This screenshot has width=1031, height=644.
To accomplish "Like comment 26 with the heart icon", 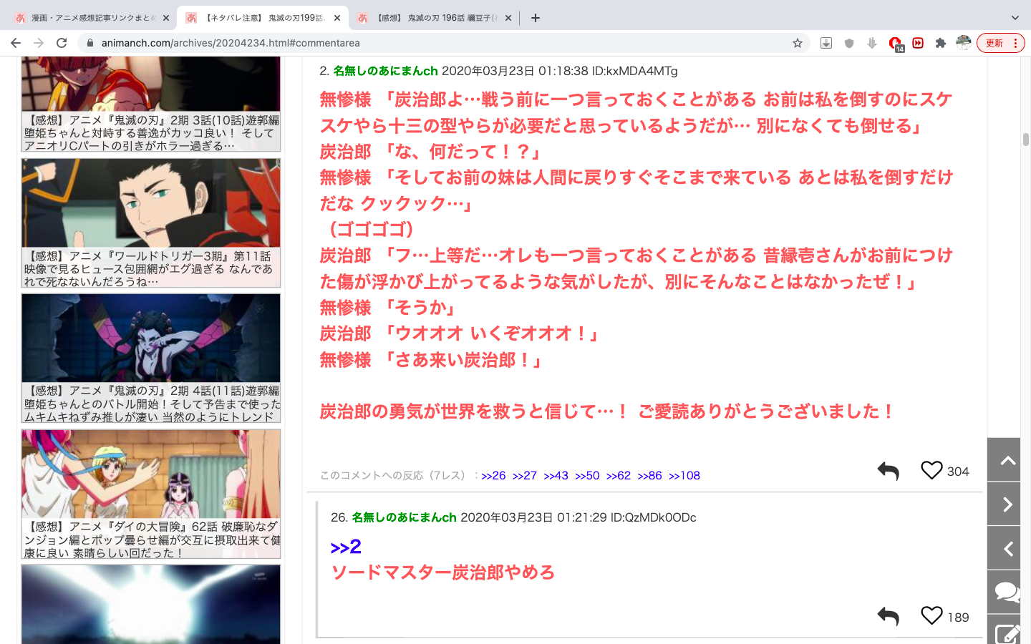I will click(x=931, y=615).
